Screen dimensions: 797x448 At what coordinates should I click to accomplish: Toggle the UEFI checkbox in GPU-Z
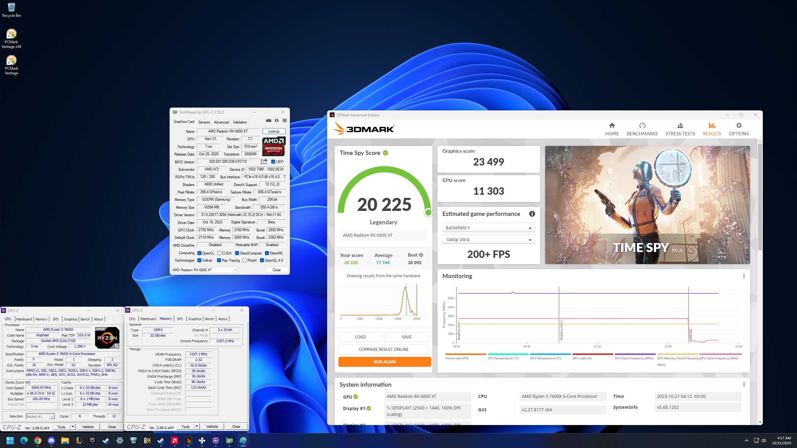pos(273,162)
